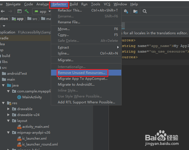Expand the drawable folder arrow
Viewport: 189px width, 150px height.
(x=8, y=109)
